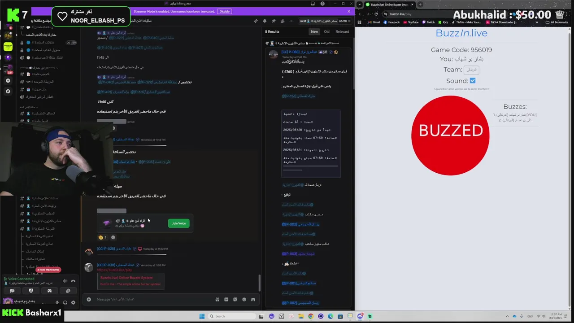The height and width of the screenshot is (323, 574).
Task: Dismiss the Streamer Mode banner
Action: [x=349, y=11]
